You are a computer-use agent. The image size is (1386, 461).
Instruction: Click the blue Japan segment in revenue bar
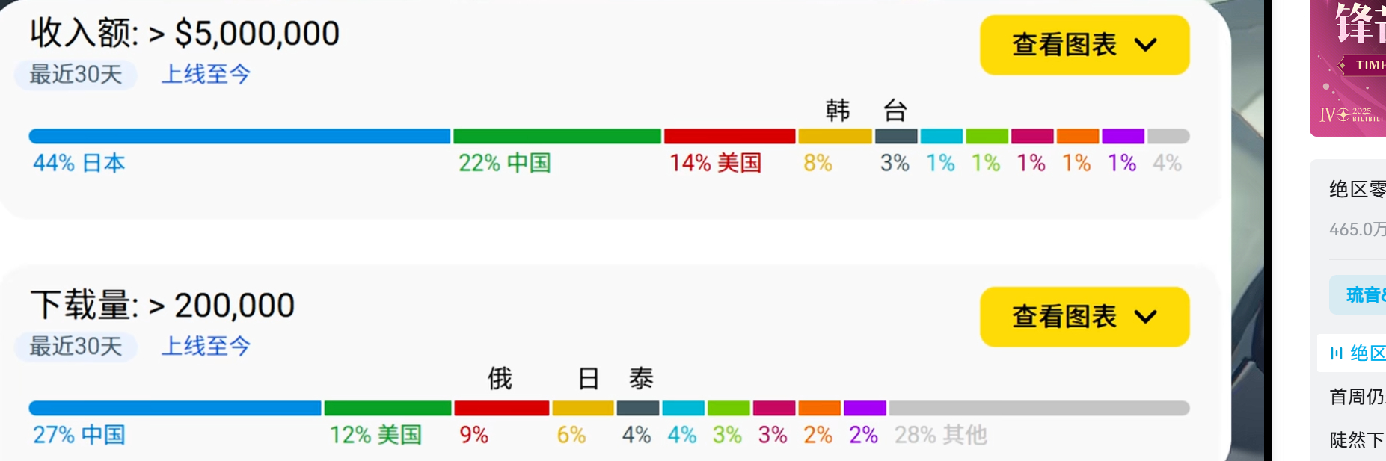pyautogui.click(x=239, y=136)
